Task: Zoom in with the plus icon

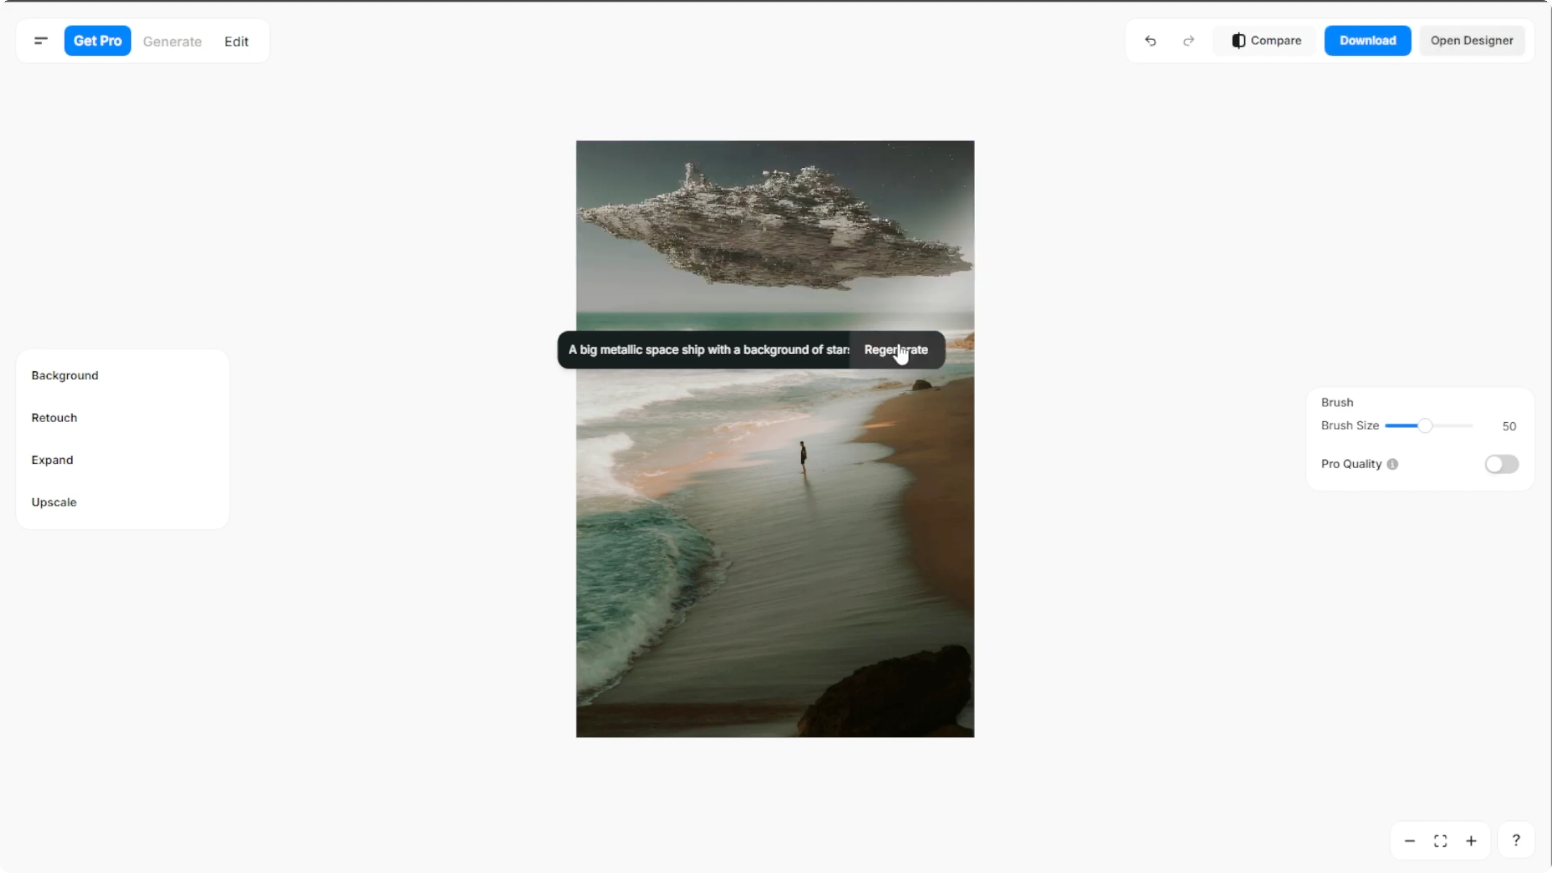Action: 1471,841
